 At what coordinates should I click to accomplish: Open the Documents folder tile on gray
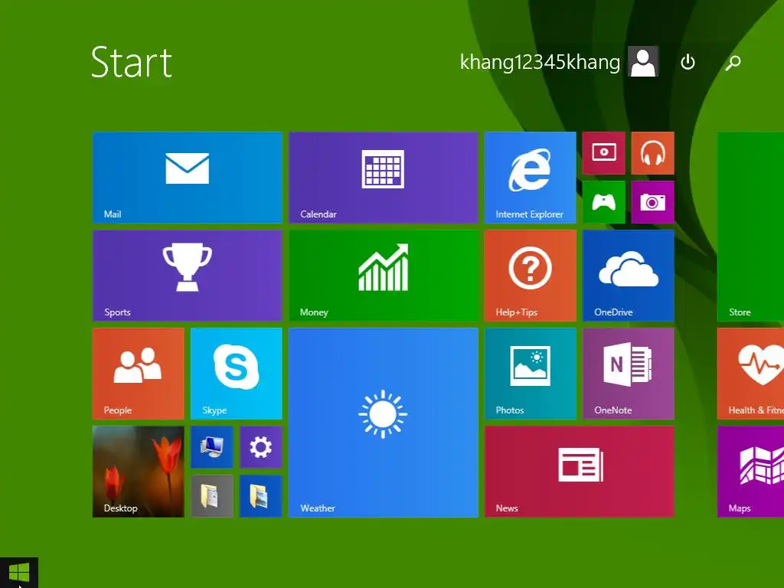[212, 496]
